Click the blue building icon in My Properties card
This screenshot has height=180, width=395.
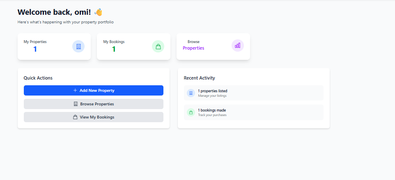click(x=78, y=46)
